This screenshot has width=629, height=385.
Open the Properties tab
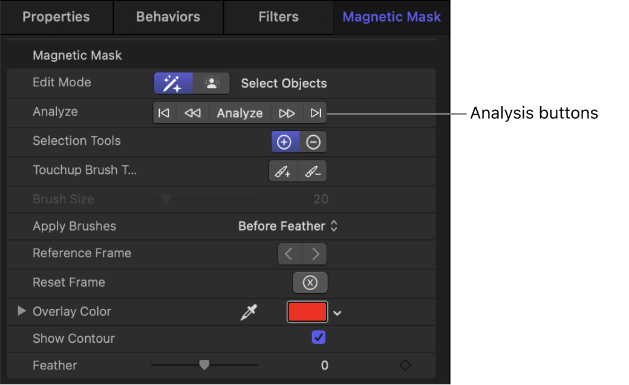(56, 17)
